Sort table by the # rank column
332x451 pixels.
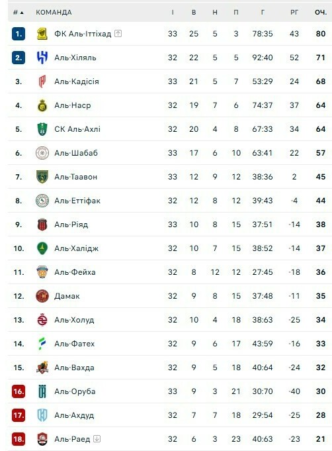[x=18, y=13]
